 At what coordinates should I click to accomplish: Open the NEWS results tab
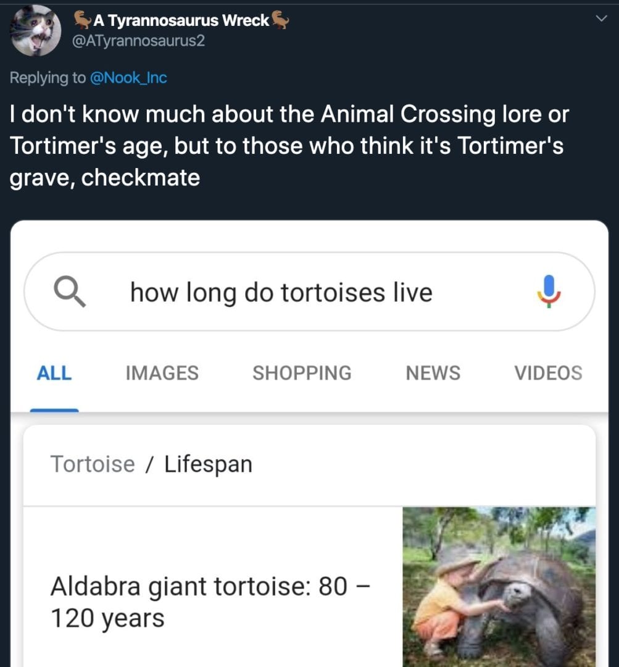[433, 373]
